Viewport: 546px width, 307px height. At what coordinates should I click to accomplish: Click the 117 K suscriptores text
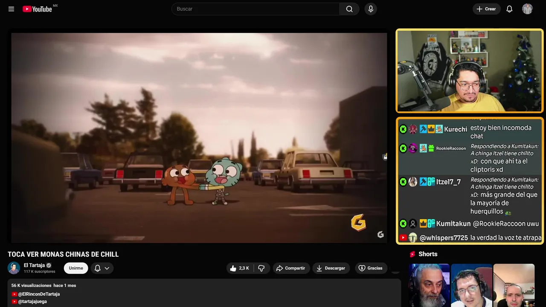tap(40, 272)
